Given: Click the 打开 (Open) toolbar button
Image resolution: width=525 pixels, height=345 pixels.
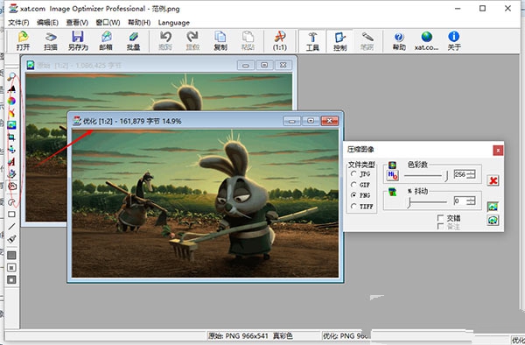Looking at the screenshot, I should pyautogui.click(x=23, y=40).
